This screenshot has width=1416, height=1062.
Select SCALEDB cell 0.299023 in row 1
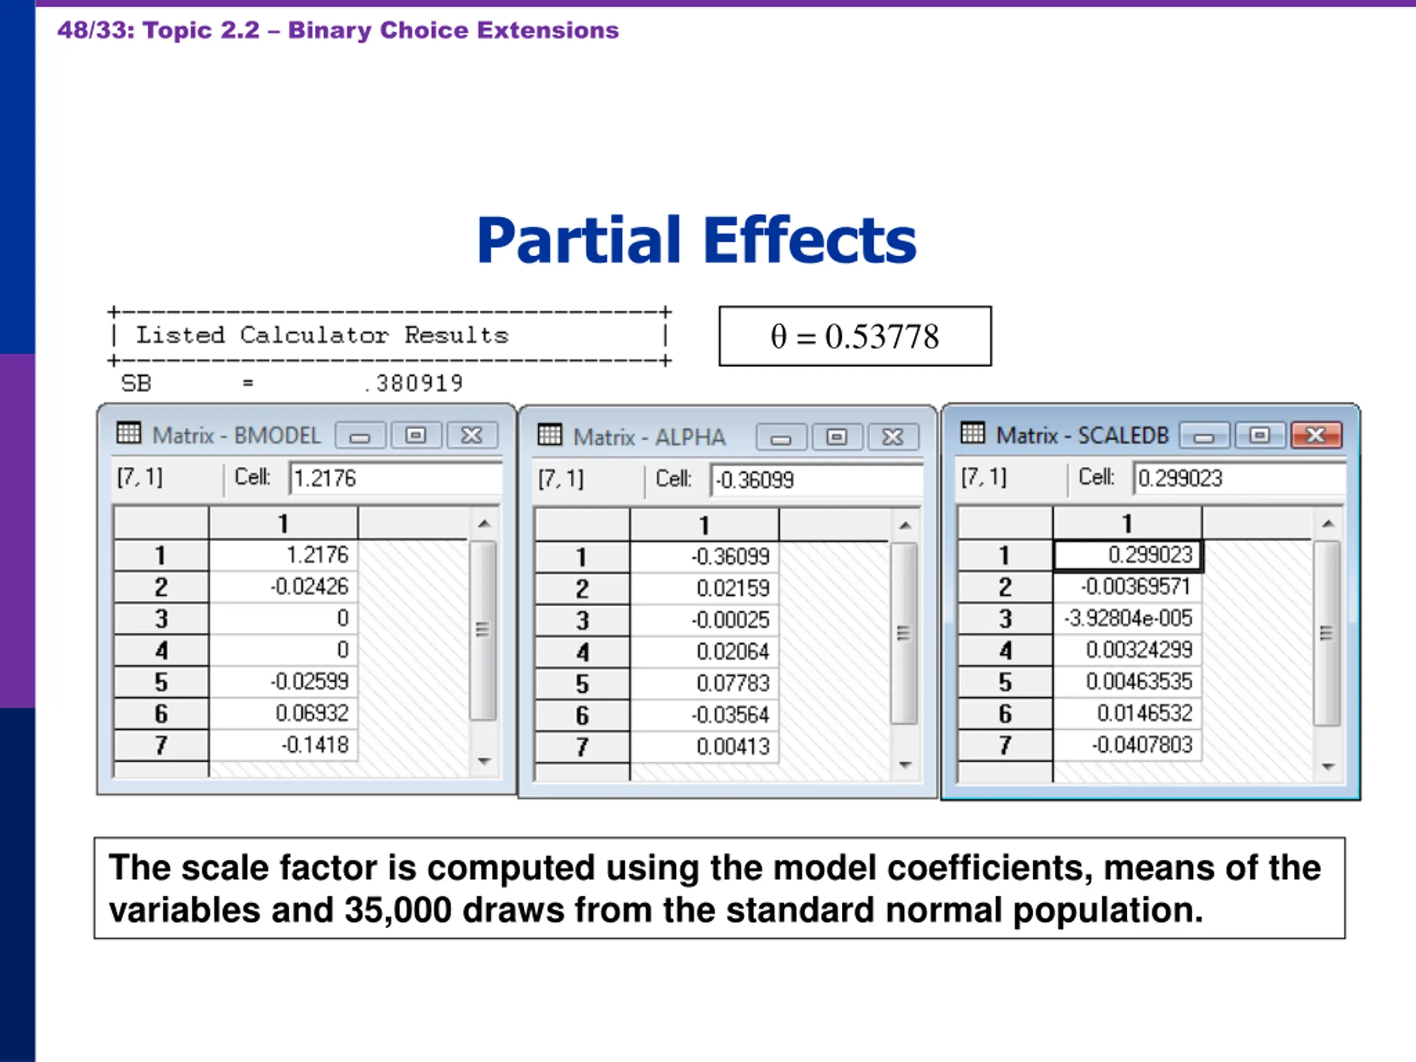tap(1127, 555)
